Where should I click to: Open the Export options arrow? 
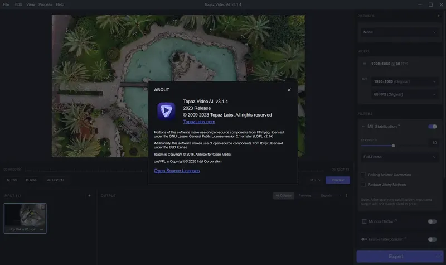point(438,257)
